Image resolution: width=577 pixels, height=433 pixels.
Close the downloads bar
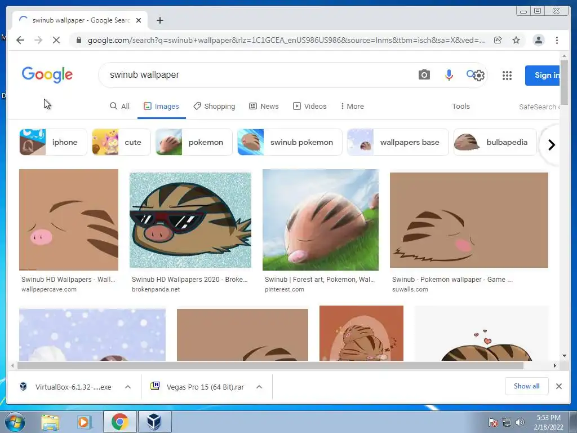[558, 386]
